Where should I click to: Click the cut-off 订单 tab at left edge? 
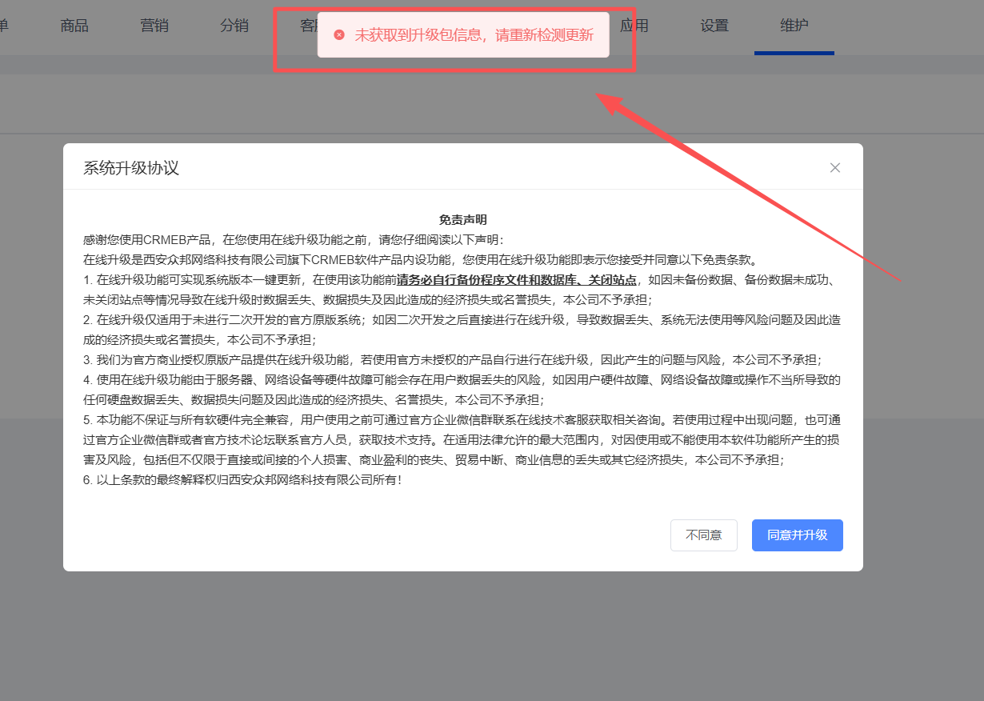point(4,26)
